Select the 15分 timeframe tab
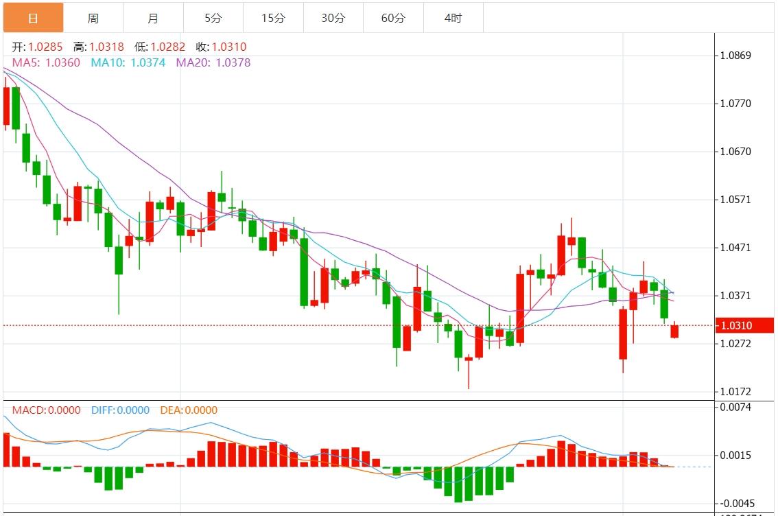 (x=273, y=18)
